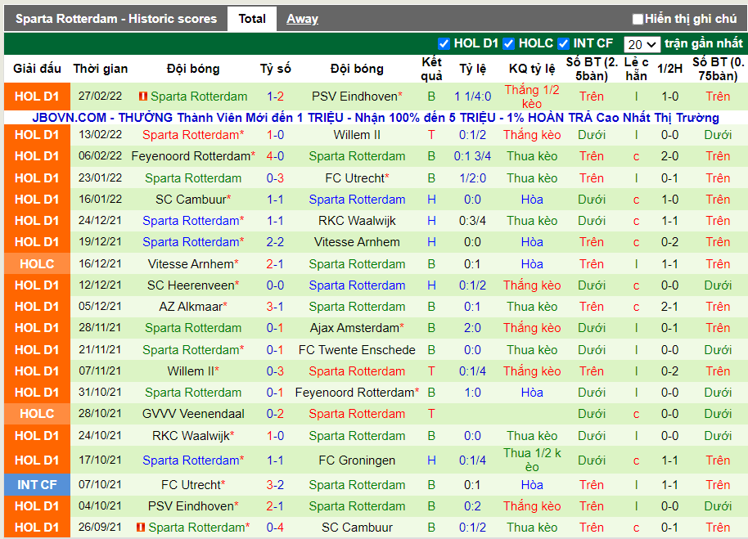Click Thắng 1/2 kèo result in PSV row
Viewport: 748px width, 539px height.
coord(532,97)
